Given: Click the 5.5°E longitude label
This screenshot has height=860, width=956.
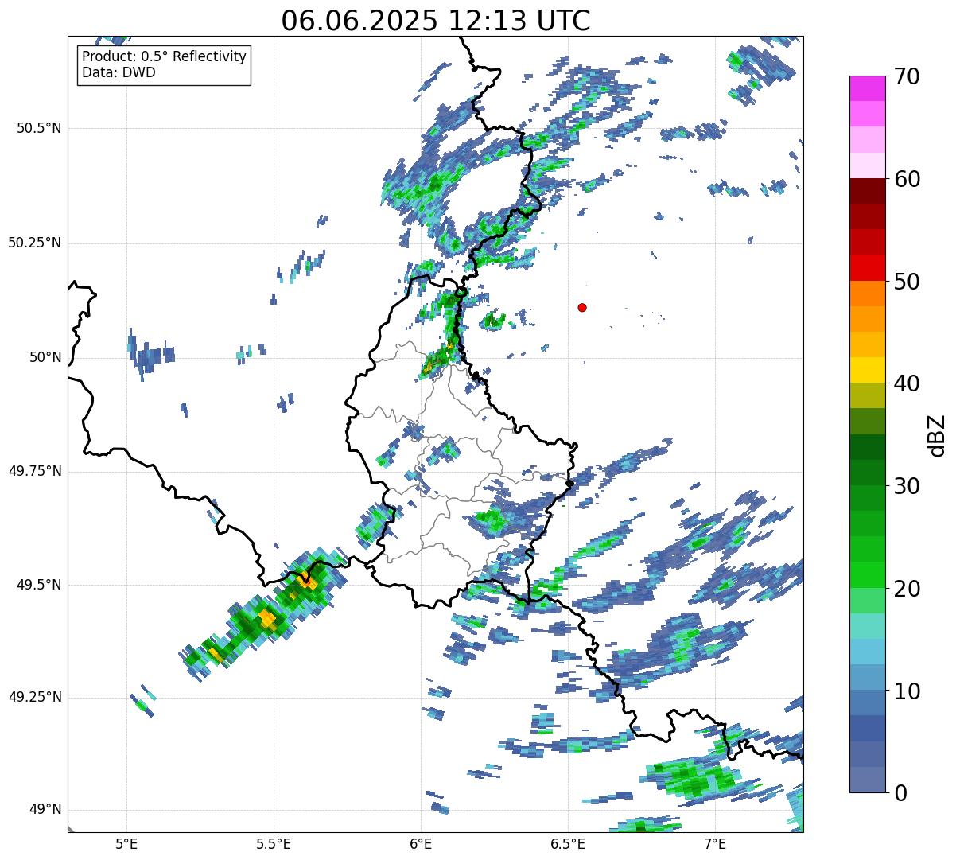Looking at the screenshot, I should (274, 843).
